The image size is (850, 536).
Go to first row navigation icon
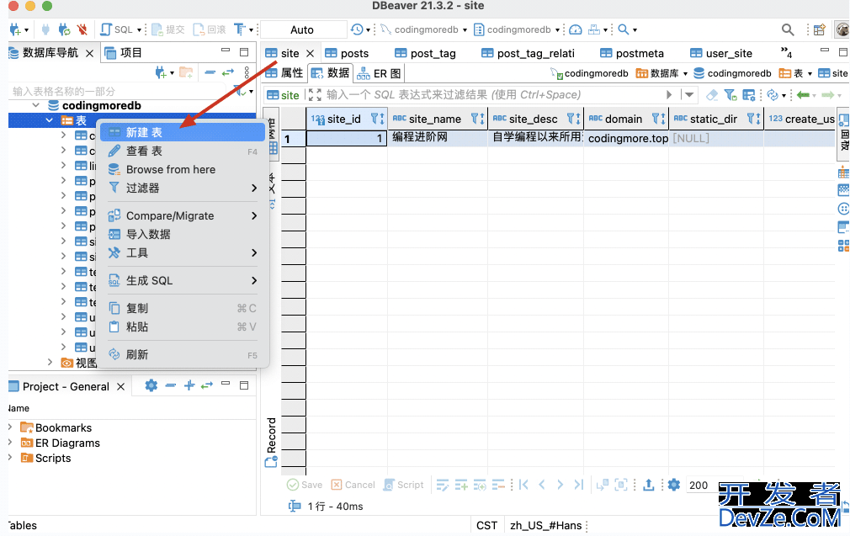523,485
